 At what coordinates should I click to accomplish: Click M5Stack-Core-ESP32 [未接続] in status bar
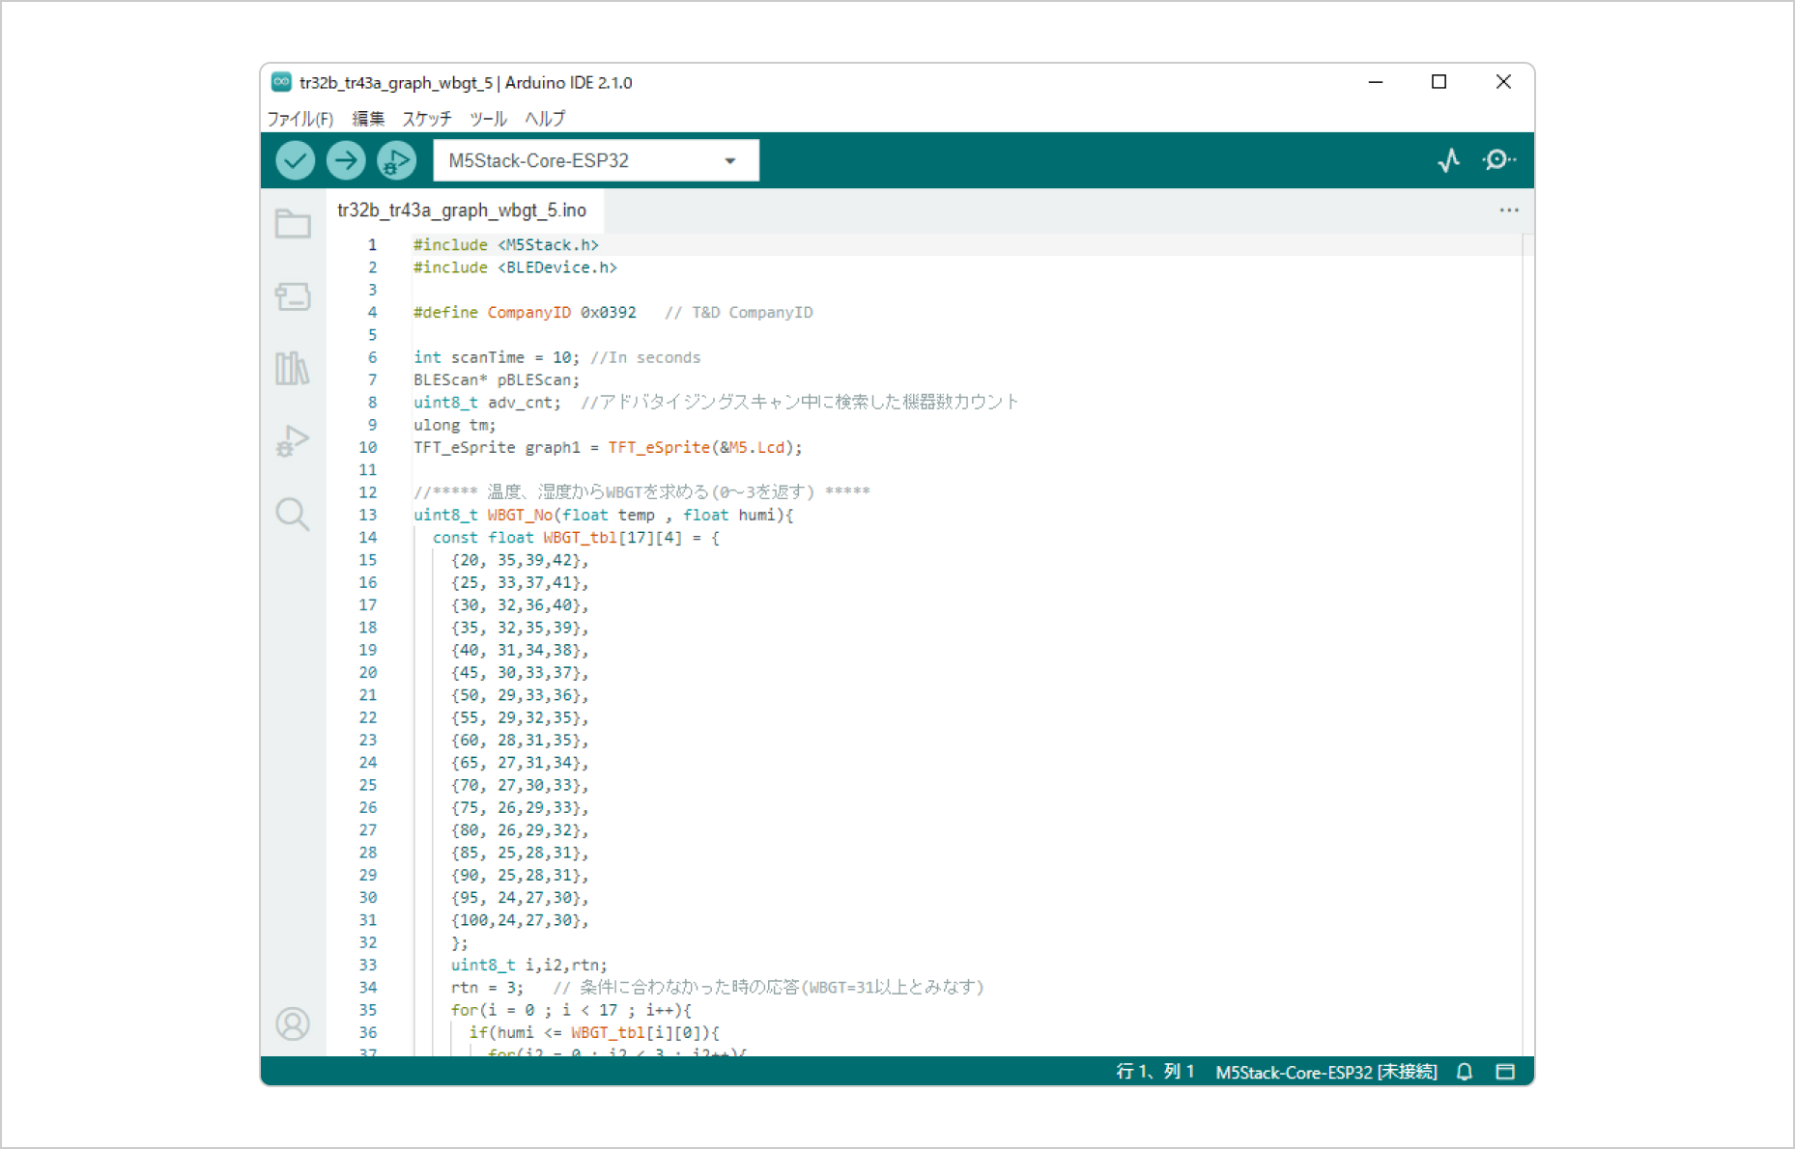tap(1326, 1072)
